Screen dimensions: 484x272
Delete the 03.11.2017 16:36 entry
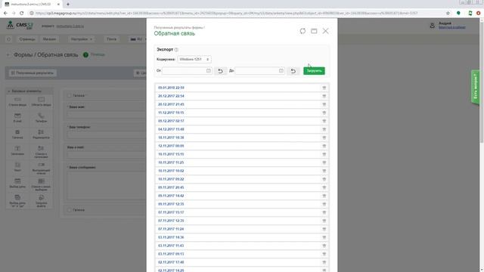click(x=324, y=237)
